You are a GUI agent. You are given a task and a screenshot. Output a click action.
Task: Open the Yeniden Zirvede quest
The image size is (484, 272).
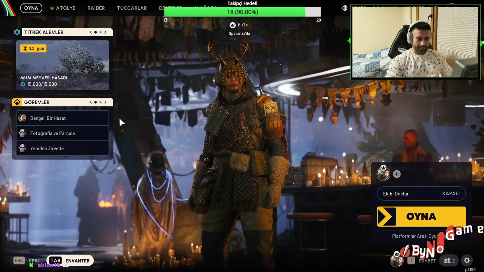62,148
